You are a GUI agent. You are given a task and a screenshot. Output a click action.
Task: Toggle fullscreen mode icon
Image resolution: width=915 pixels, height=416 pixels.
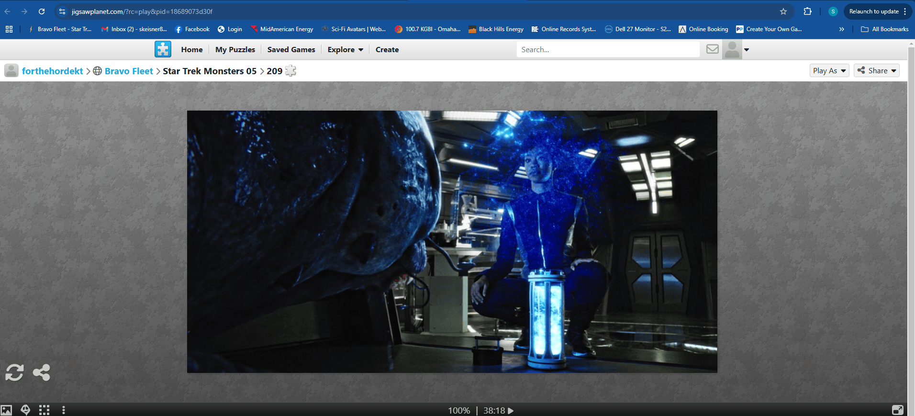(x=898, y=410)
